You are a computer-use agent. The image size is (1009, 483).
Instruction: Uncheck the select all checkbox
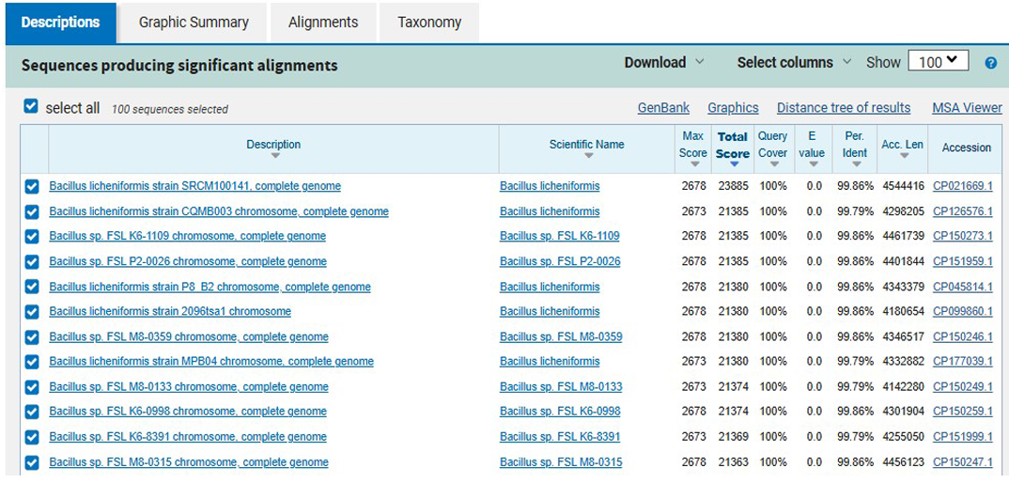coord(31,107)
